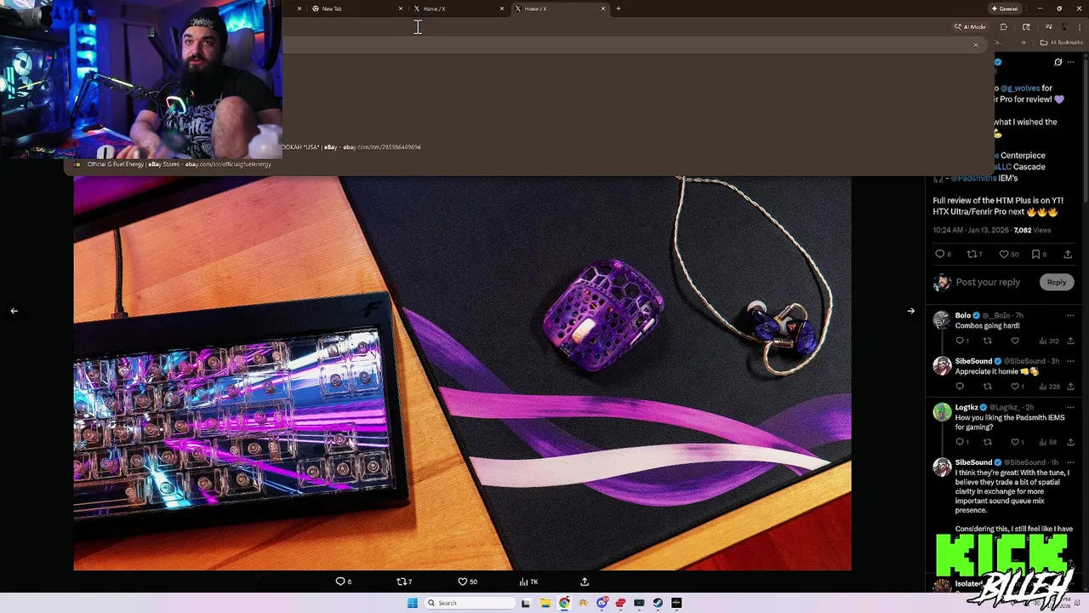This screenshot has height=613, width=1089.
Task: Switch to the New Tab browser tab
Action: (356, 9)
